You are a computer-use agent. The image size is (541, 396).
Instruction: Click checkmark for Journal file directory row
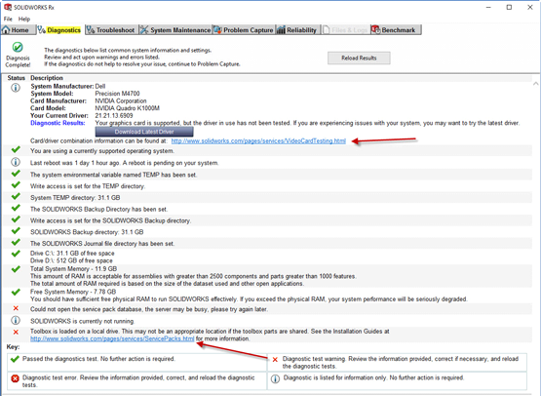16,242
